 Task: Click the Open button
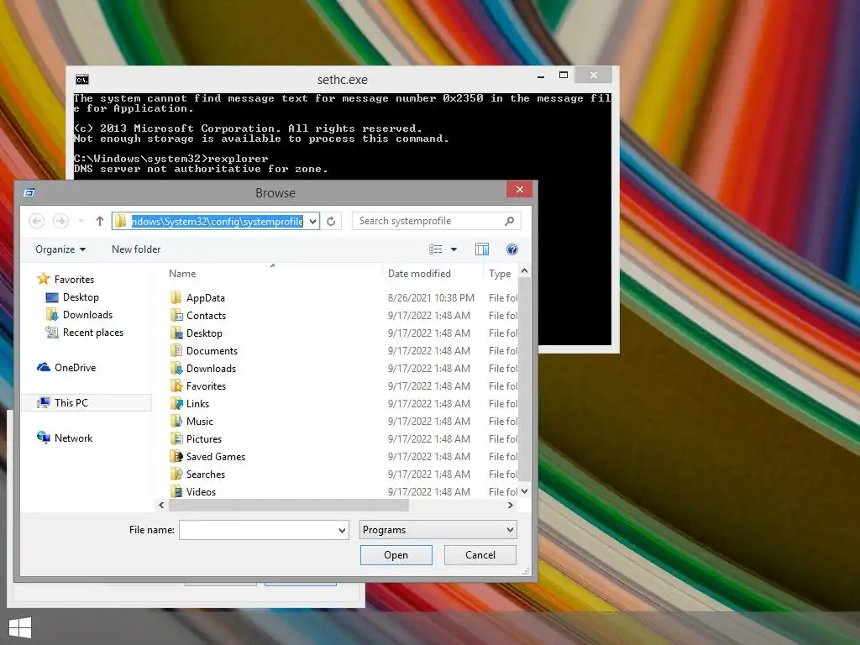[x=396, y=555]
